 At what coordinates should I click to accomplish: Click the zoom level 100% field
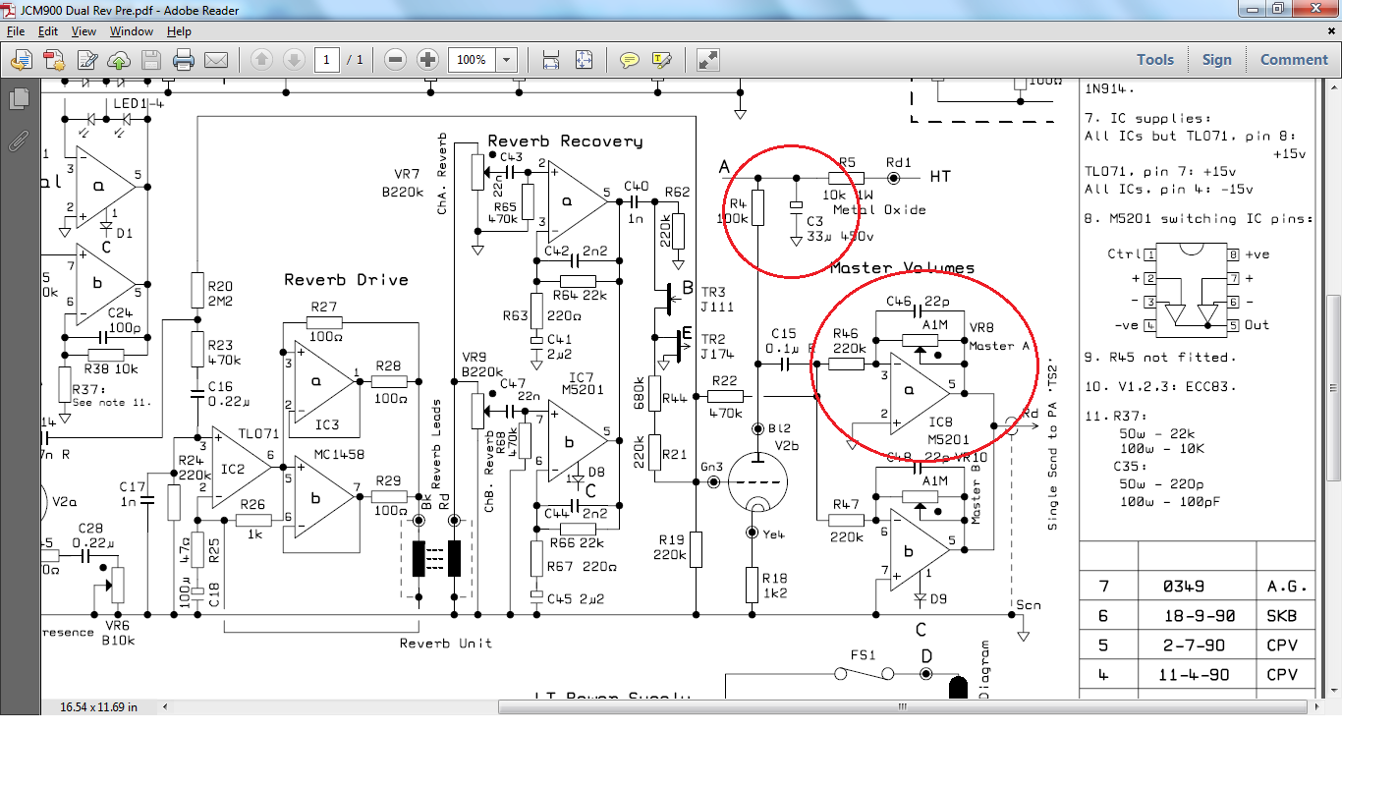click(x=473, y=60)
